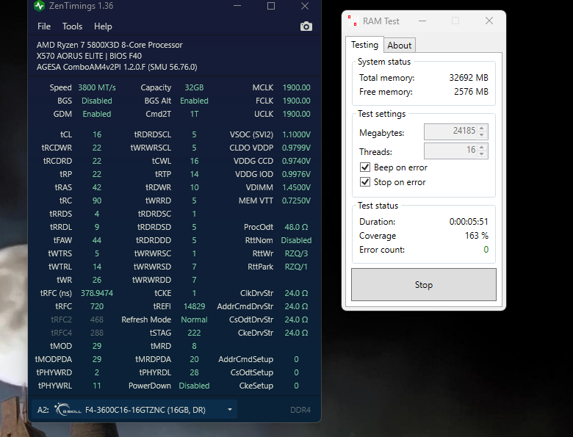Screen dimensions: 573x437
Task: Decrease Megabytes with the down arrow
Action: tap(482, 135)
